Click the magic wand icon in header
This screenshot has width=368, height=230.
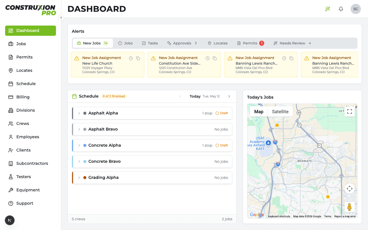(328, 9)
